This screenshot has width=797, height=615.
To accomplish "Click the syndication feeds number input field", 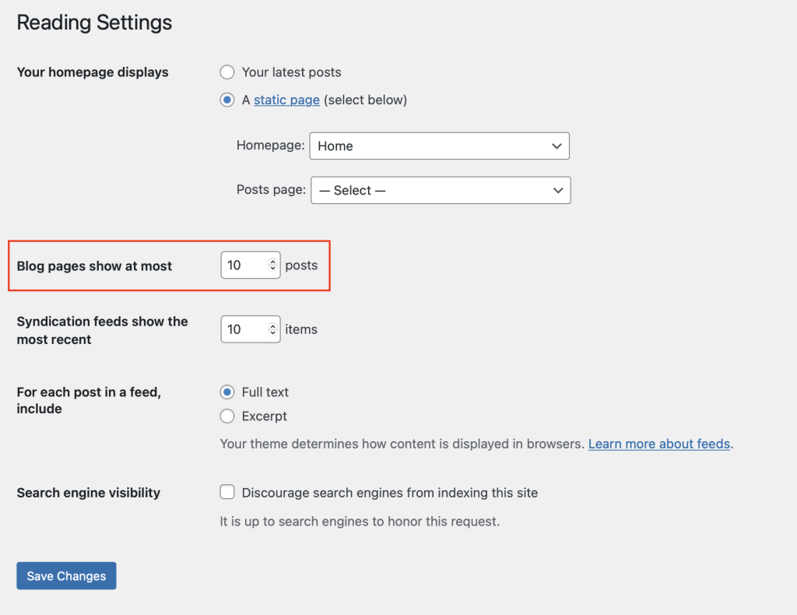I will tap(243, 329).
